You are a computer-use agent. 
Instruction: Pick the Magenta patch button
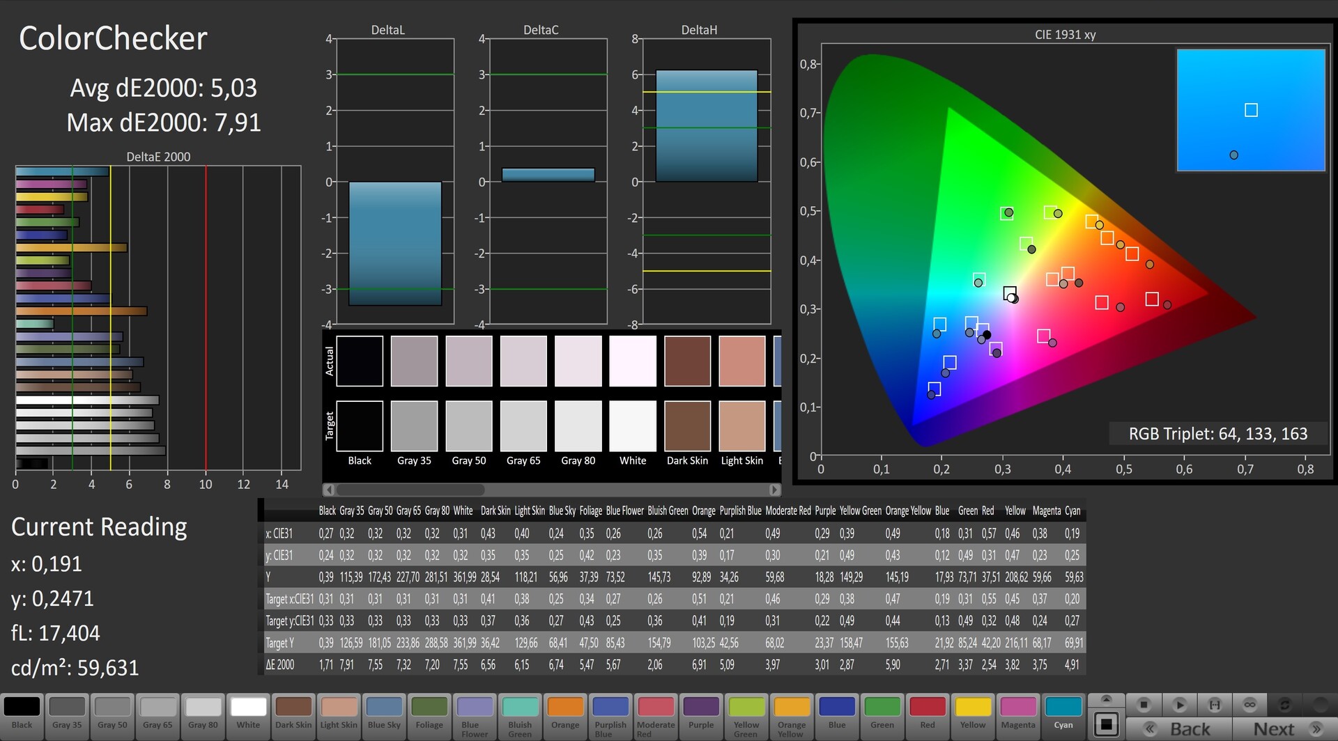(1018, 715)
